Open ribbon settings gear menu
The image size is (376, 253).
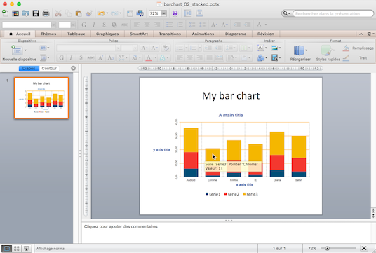pyautogui.click(x=370, y=34)
